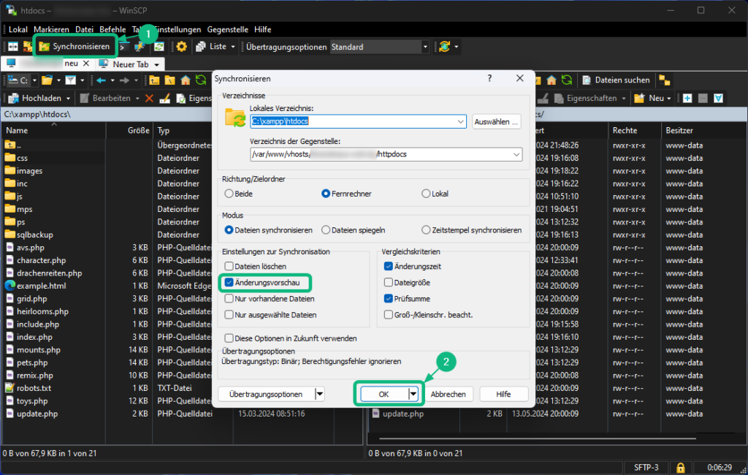The width and height of the screenshot is (748, 475).
Task: Open the Befehle menu
Action: 112,30
